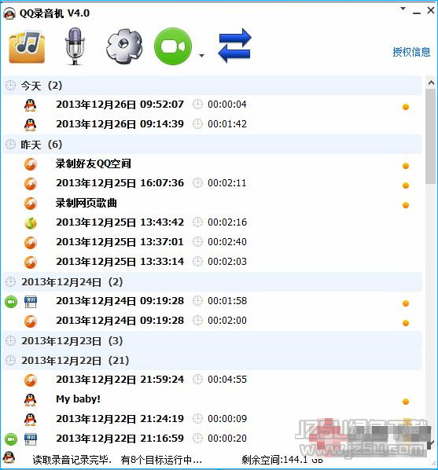Click the 剩余空间:144.1 status entry
Viewport: 438px width, 470px height.
[x=282, y=460]
